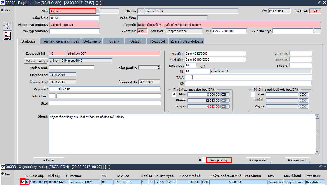Uncheck the order row selection checkbox
The image size is (327, 185).
tap(23, 182)
